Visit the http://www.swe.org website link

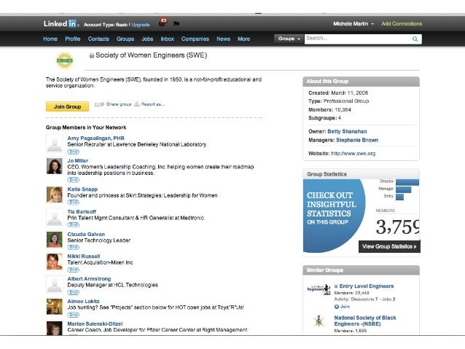pos(353,153)
